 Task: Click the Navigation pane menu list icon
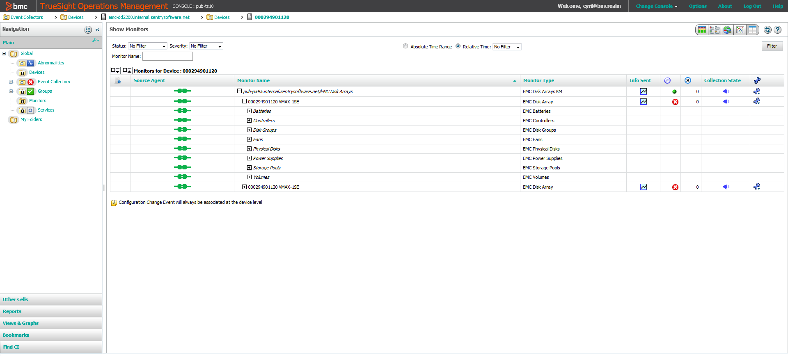click(x=88, y=30)
